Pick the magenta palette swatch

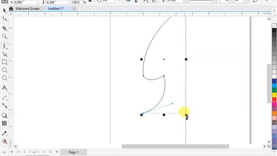coord(274,104)
